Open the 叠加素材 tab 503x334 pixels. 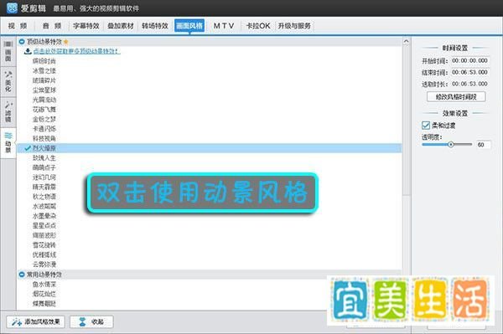click(121, 26)
